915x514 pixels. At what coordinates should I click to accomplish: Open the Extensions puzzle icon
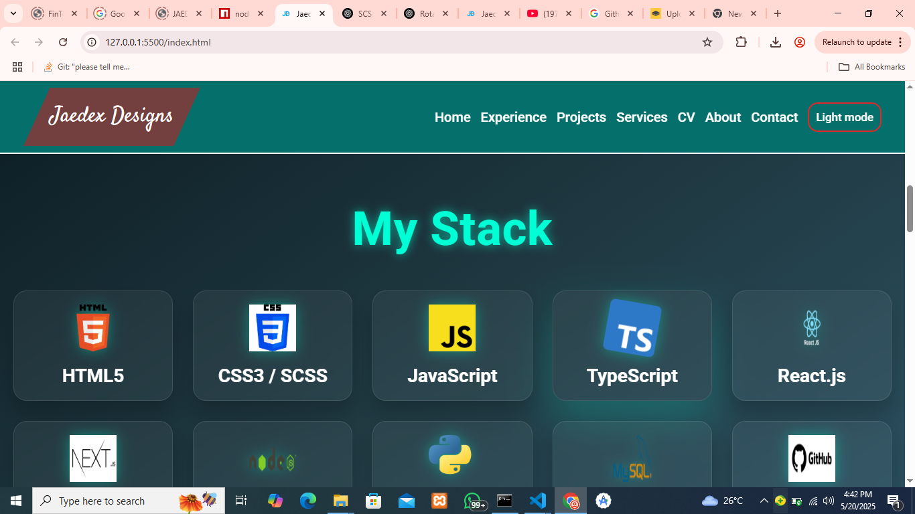tap(741, 42)
